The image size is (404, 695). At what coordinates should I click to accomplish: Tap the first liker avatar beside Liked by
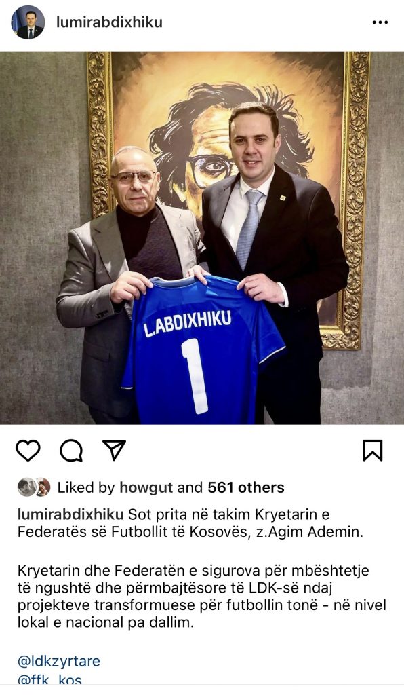(x=26, y=487)
